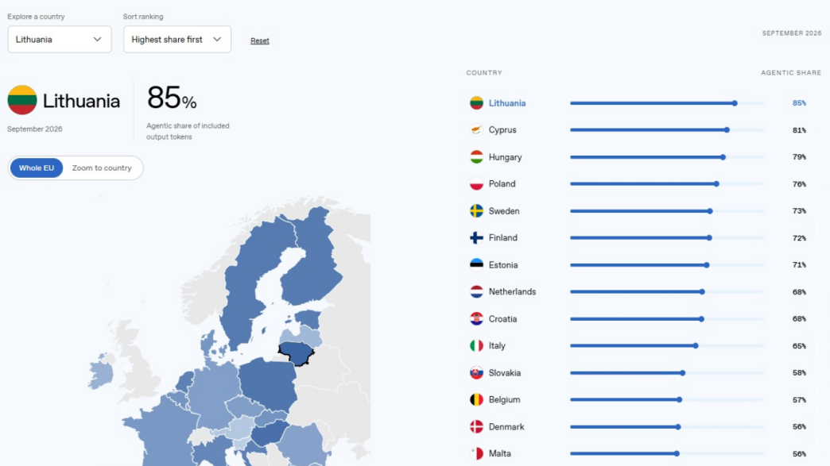Click the large 85% headline figure
Viewport: 830px width, 466px height.
172,98
